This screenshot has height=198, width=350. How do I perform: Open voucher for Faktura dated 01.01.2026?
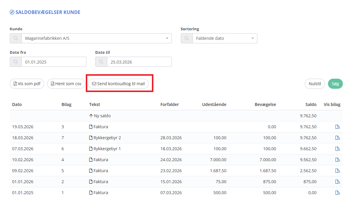click(x=337, y=182)
